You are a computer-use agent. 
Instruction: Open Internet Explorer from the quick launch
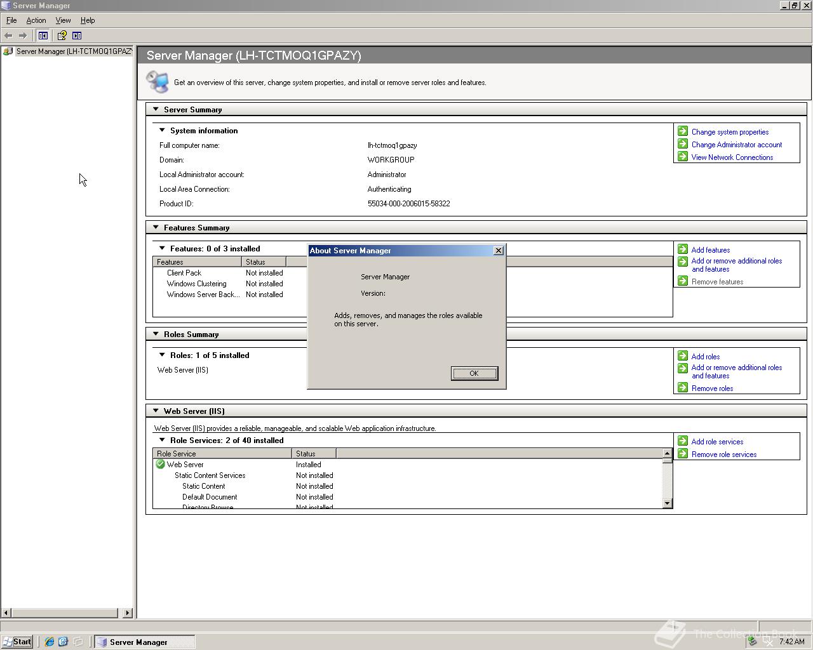click(49, 642)
